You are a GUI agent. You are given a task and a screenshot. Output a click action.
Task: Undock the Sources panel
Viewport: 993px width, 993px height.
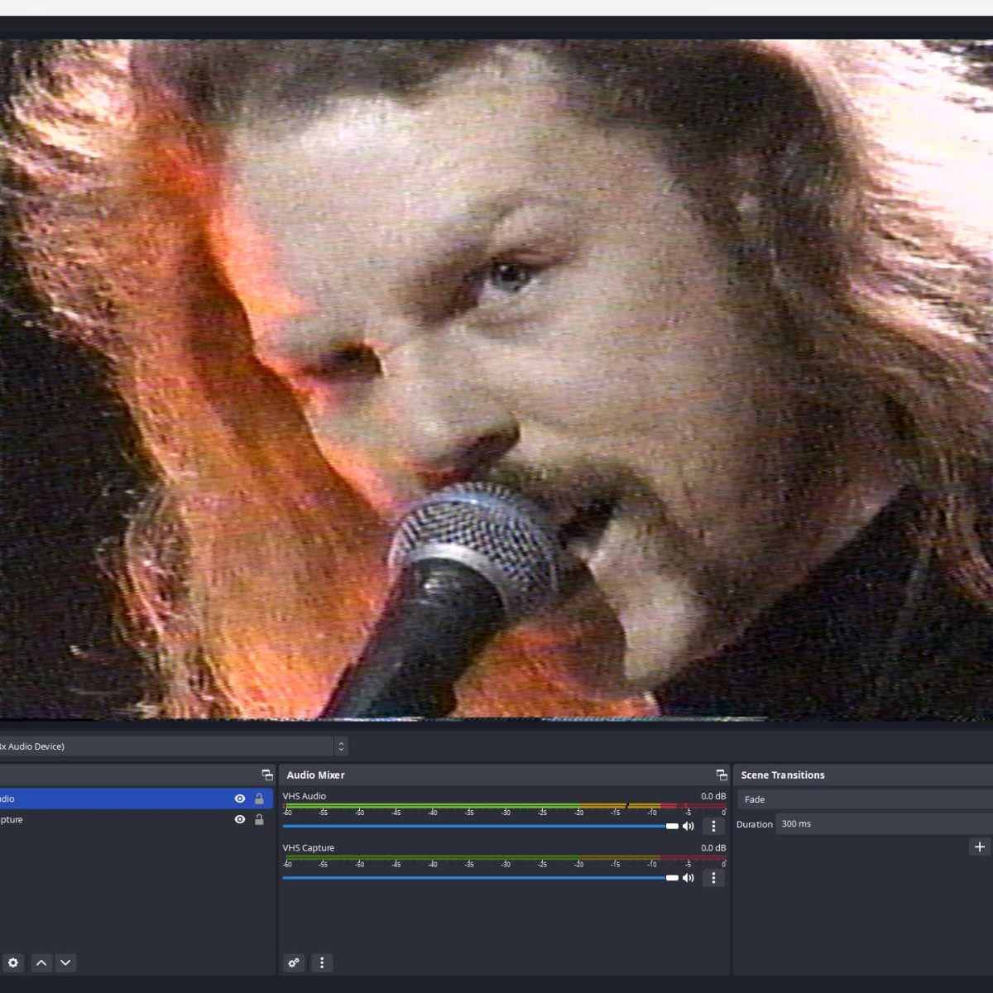267,775
